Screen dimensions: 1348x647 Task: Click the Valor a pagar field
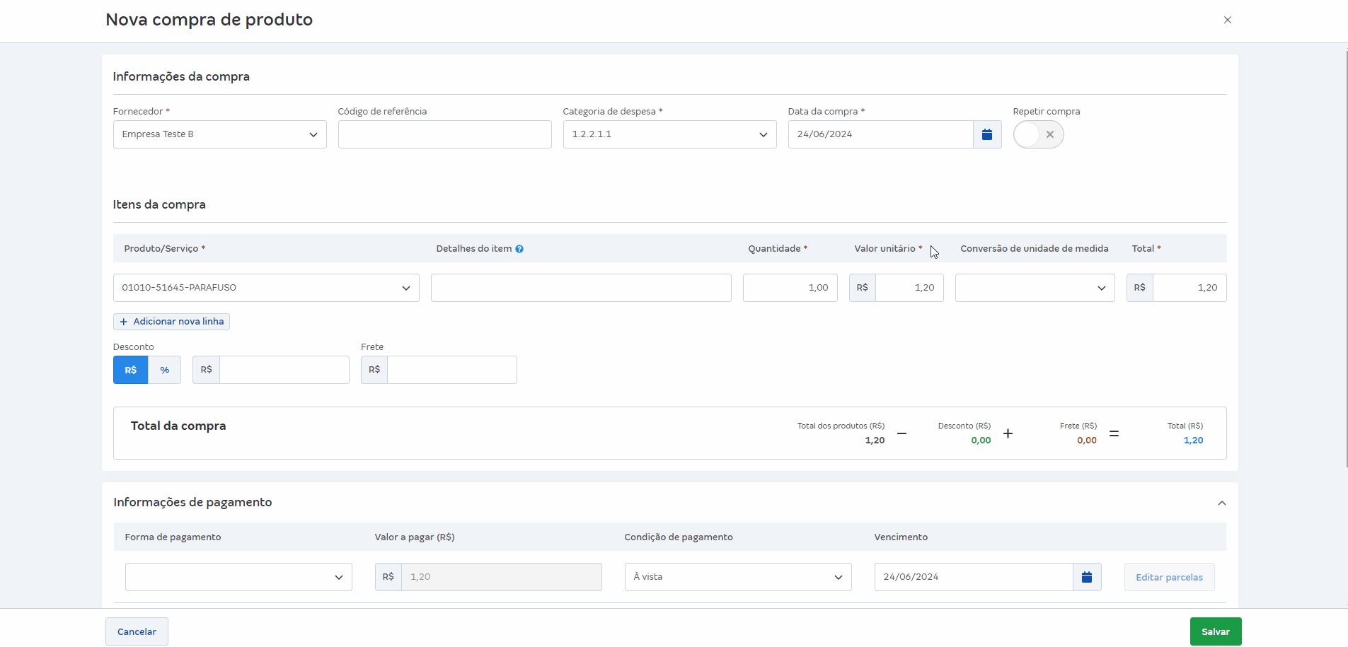pos(502,577)
